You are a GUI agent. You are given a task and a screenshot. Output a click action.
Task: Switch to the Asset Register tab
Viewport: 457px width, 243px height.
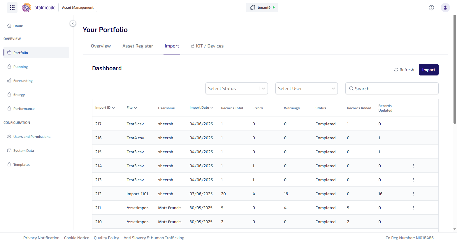pyautogui.click(x=138, y=46)
